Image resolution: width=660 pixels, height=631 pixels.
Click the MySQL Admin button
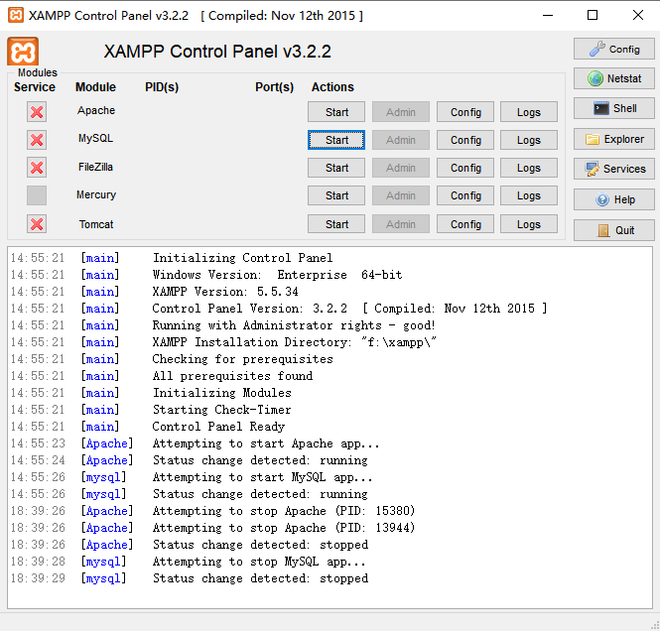pyautogui.click(x=401, y=140)
